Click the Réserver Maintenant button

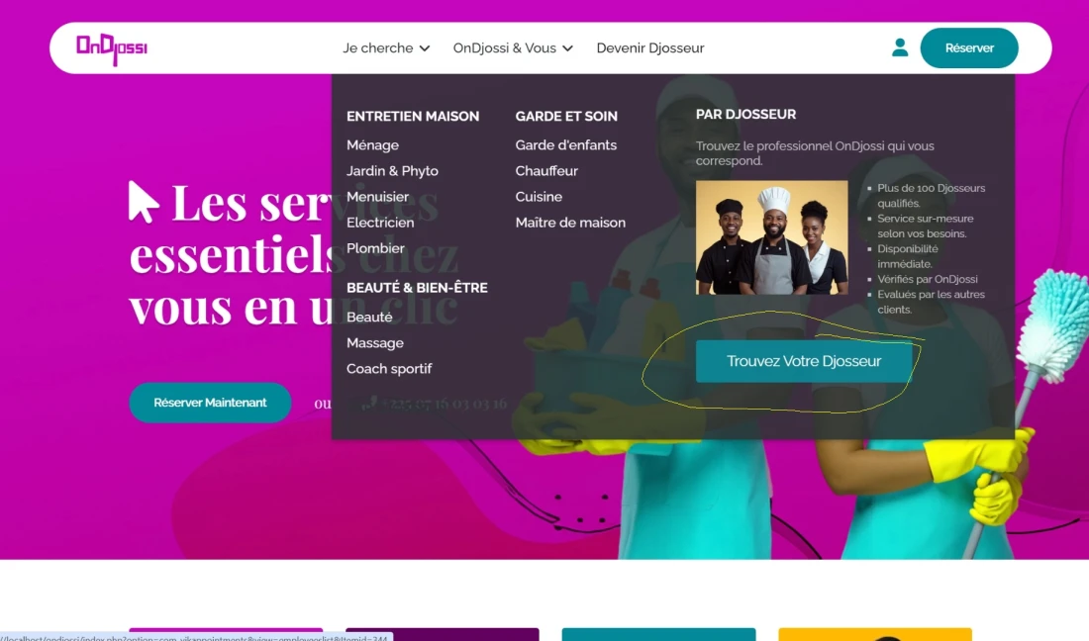pos(210,403)
